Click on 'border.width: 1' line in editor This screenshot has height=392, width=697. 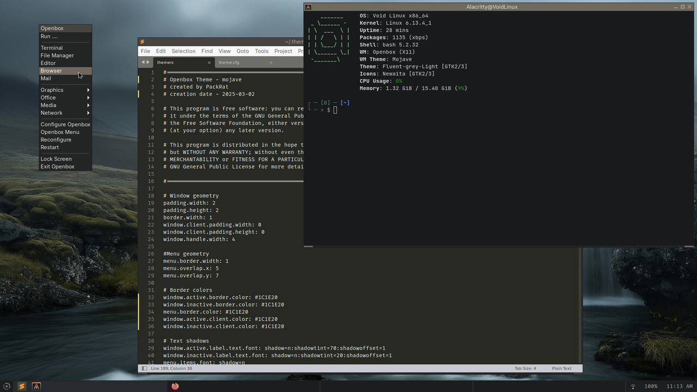[x=188, y=217]
